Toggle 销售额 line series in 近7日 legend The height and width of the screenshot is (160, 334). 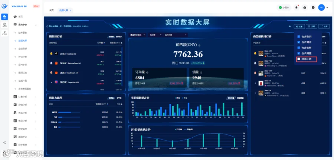point(188,130)
